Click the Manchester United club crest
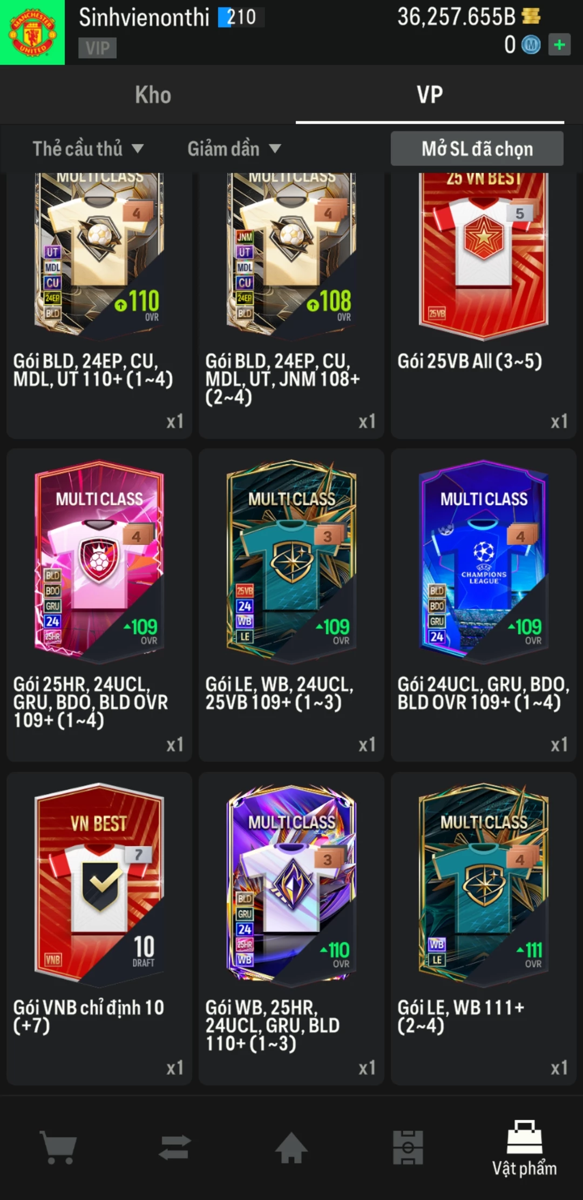583x1200 pixels. 32,32
